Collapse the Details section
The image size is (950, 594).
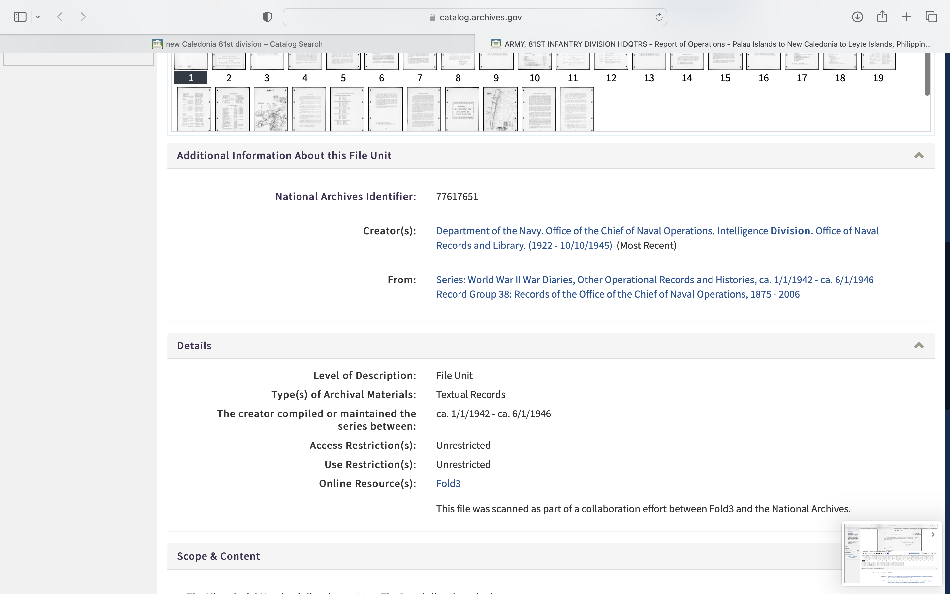click(919, 346)
